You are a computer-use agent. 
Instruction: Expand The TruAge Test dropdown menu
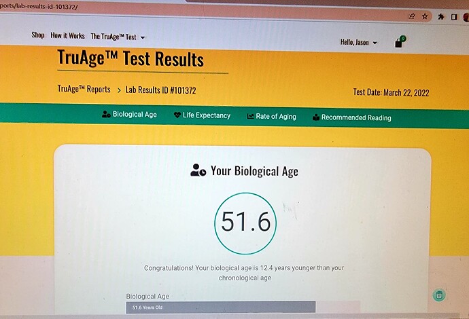tap(118, 37)
